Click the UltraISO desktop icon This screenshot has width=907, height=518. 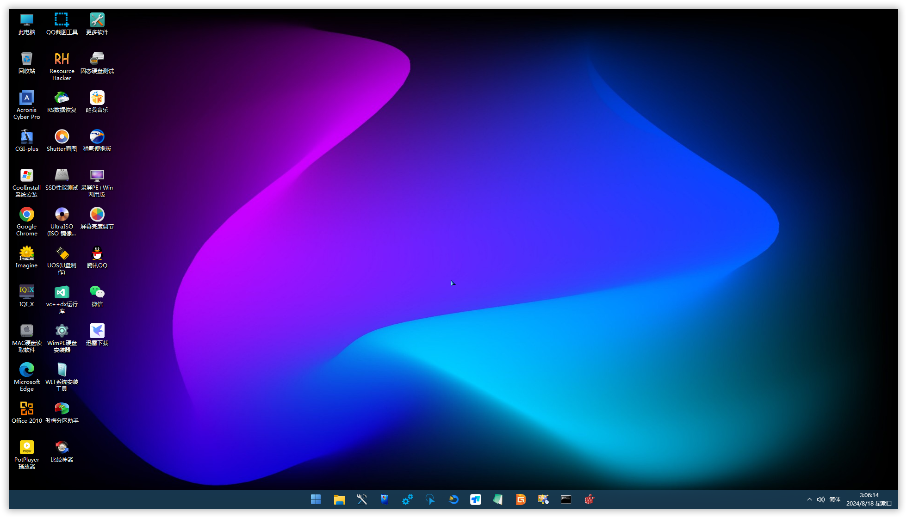(x=62, y=222)
